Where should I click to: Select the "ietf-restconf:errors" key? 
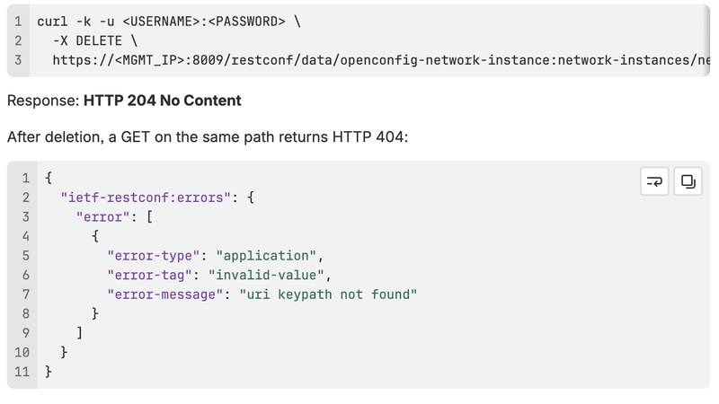(x=146, y=198)
